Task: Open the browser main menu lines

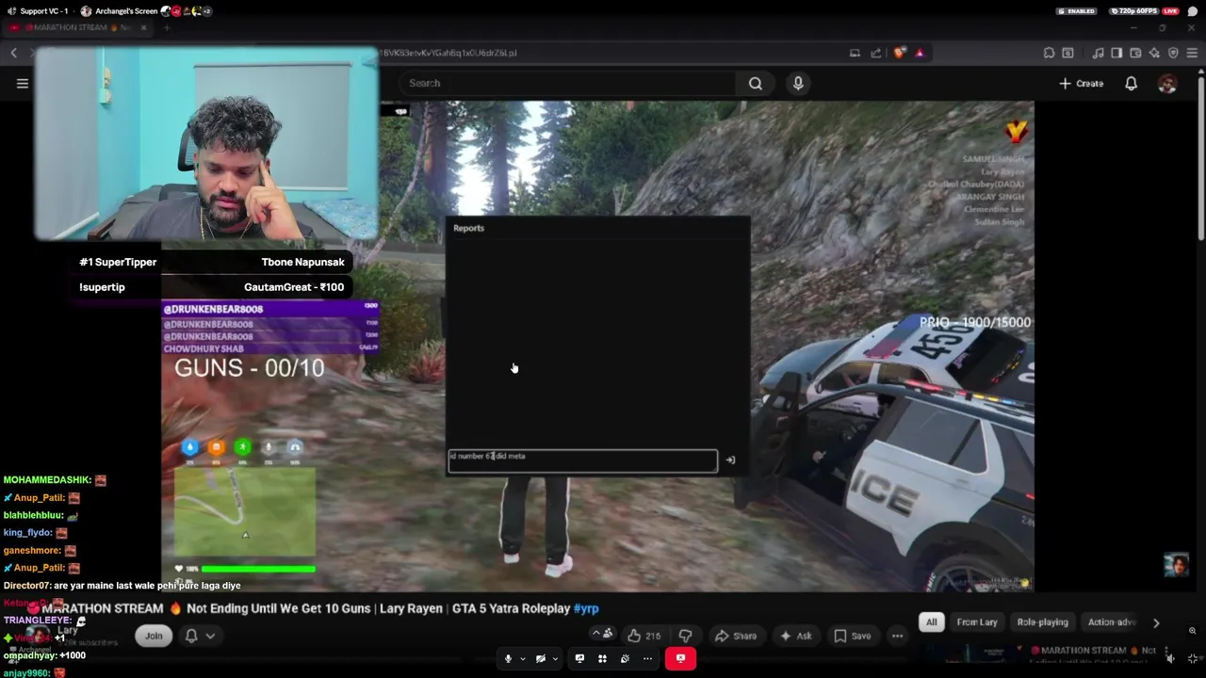Action: 1192,53
